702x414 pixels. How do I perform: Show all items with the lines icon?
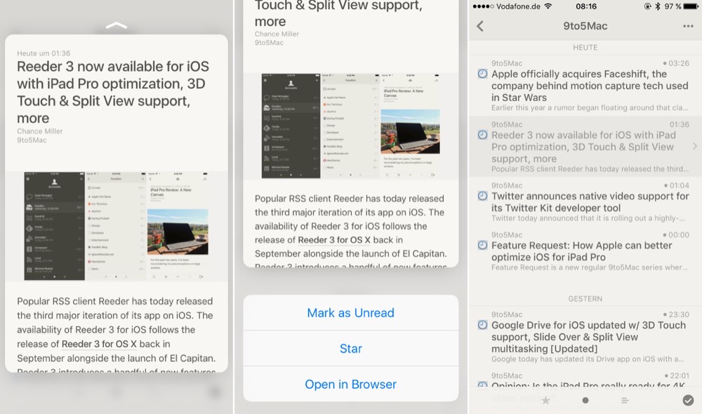pyautogui.click(x=625, y=400)
